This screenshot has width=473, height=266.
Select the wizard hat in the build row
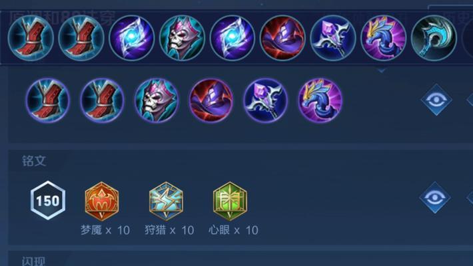click(x=211, y=100)
